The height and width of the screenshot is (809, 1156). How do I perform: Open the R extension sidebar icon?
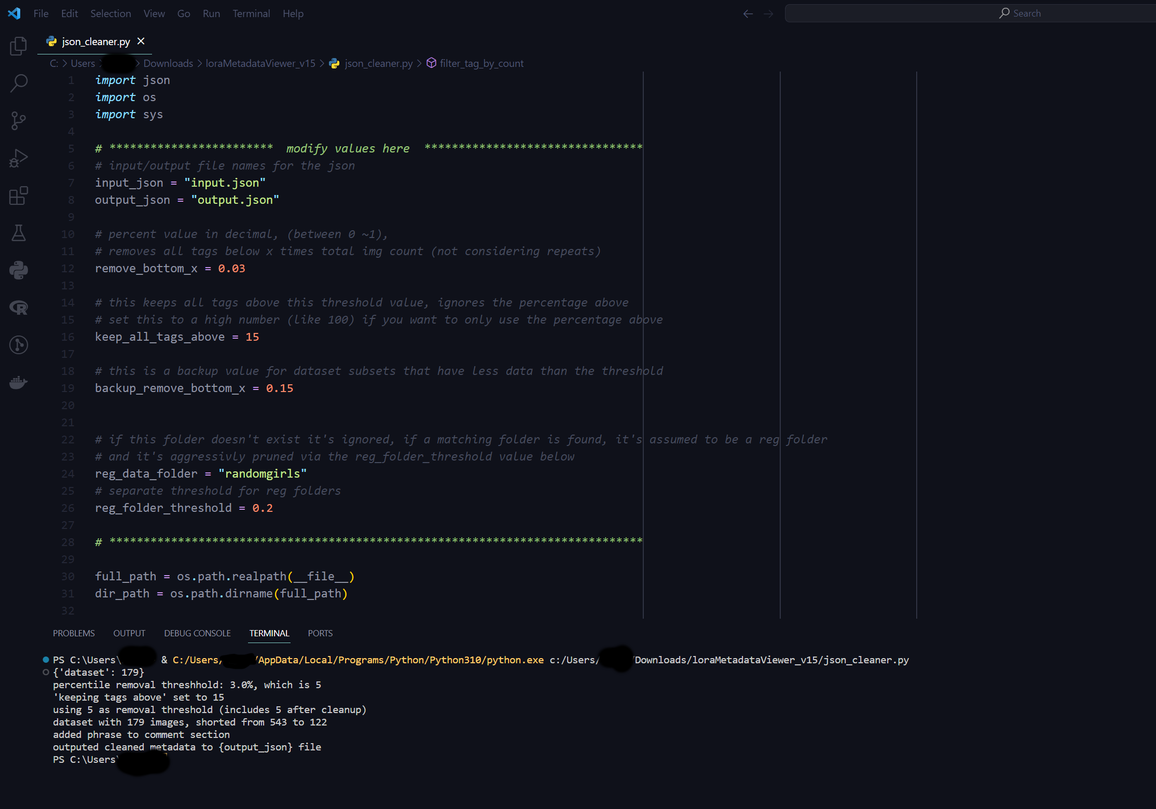click(x=18, y=308)
